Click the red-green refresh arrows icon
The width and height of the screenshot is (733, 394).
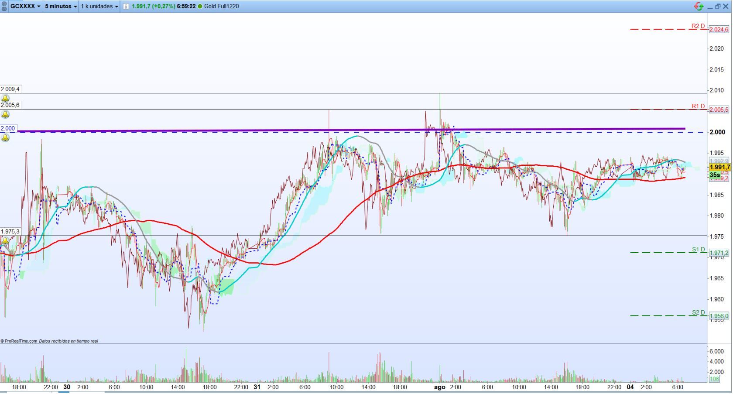699,6
